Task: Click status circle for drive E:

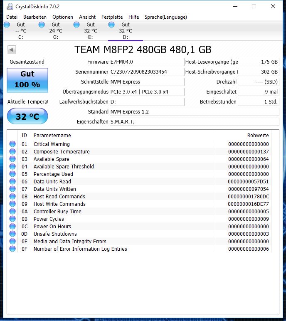Action: (76, 25)
